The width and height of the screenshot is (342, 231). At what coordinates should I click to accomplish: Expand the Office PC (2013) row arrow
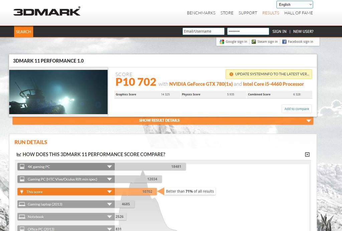click(110, 229)
